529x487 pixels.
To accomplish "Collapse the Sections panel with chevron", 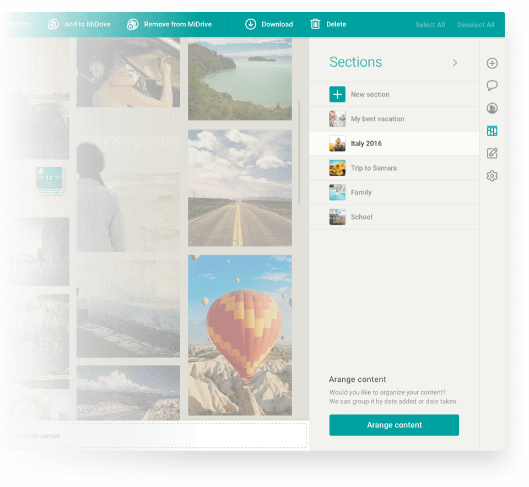I will (x=455, y=63).
